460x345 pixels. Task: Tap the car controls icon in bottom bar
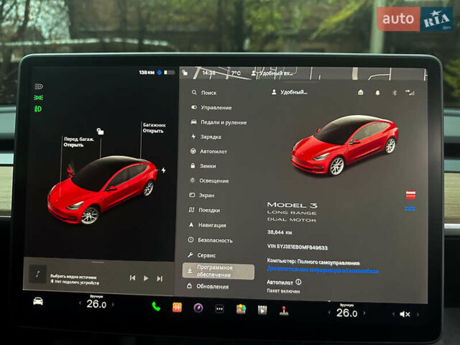38,301
